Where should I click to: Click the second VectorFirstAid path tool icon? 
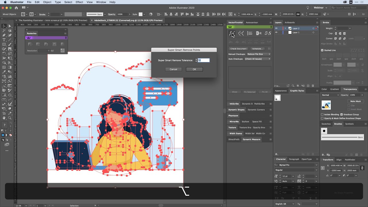pos(241,33)
